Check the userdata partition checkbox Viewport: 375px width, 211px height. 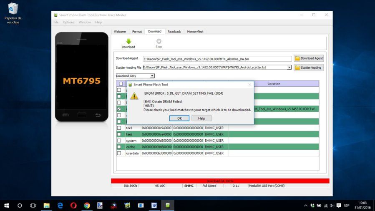tap(119, 153)
